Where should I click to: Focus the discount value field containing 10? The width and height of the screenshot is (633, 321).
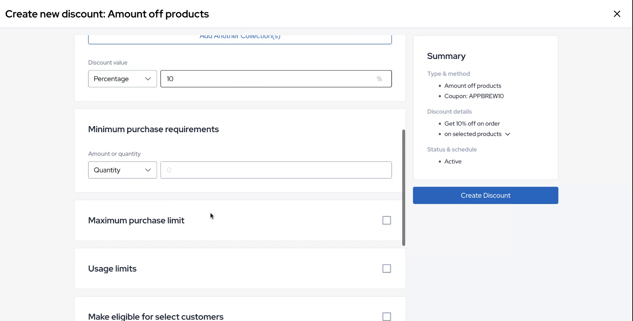[x=267, y=79]
